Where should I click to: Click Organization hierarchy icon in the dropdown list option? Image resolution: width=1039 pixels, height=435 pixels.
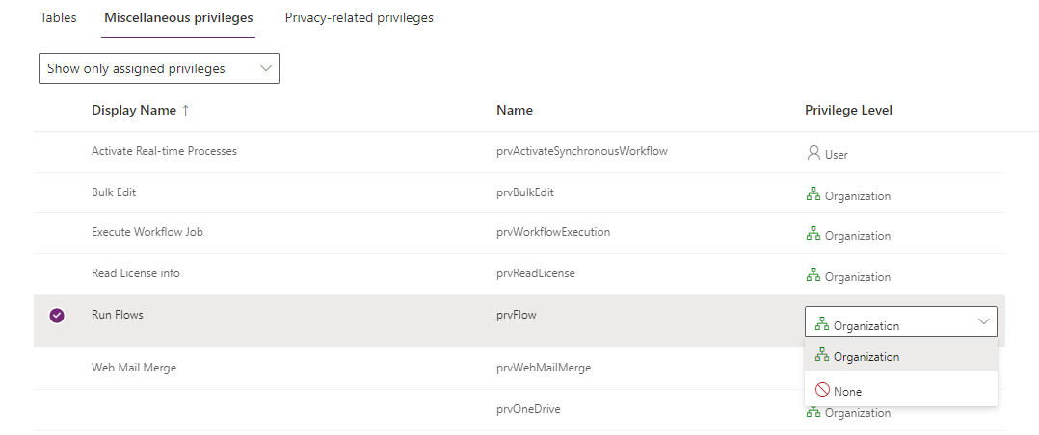pyautogui.click(x=822, y=355)
